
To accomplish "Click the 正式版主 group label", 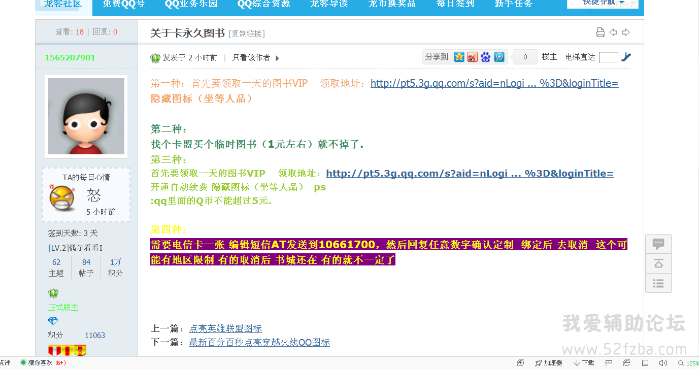I will 63,308.
